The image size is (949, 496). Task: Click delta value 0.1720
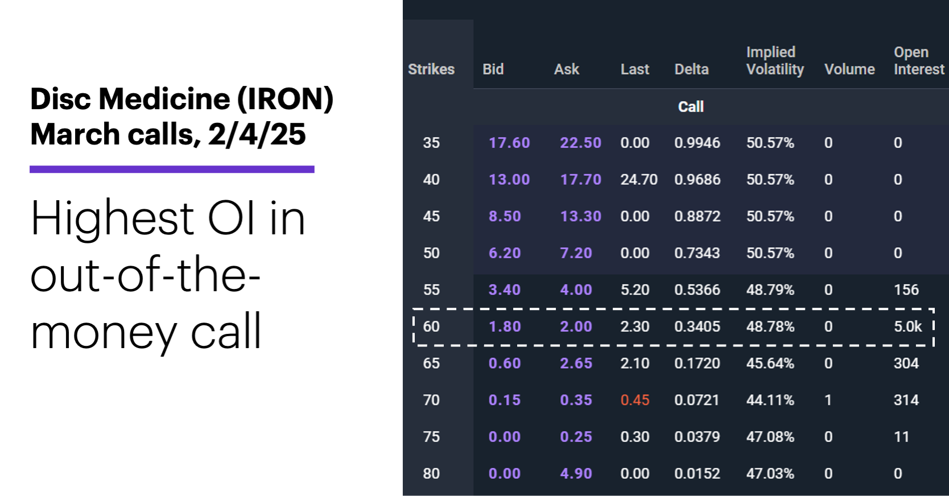698,363
